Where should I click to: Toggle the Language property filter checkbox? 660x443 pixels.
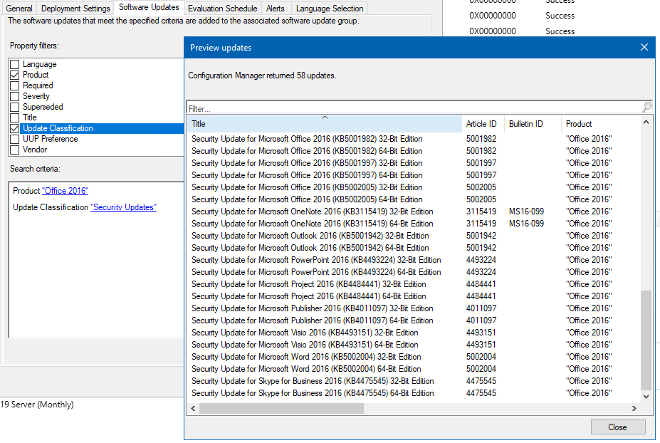point(15,64)
